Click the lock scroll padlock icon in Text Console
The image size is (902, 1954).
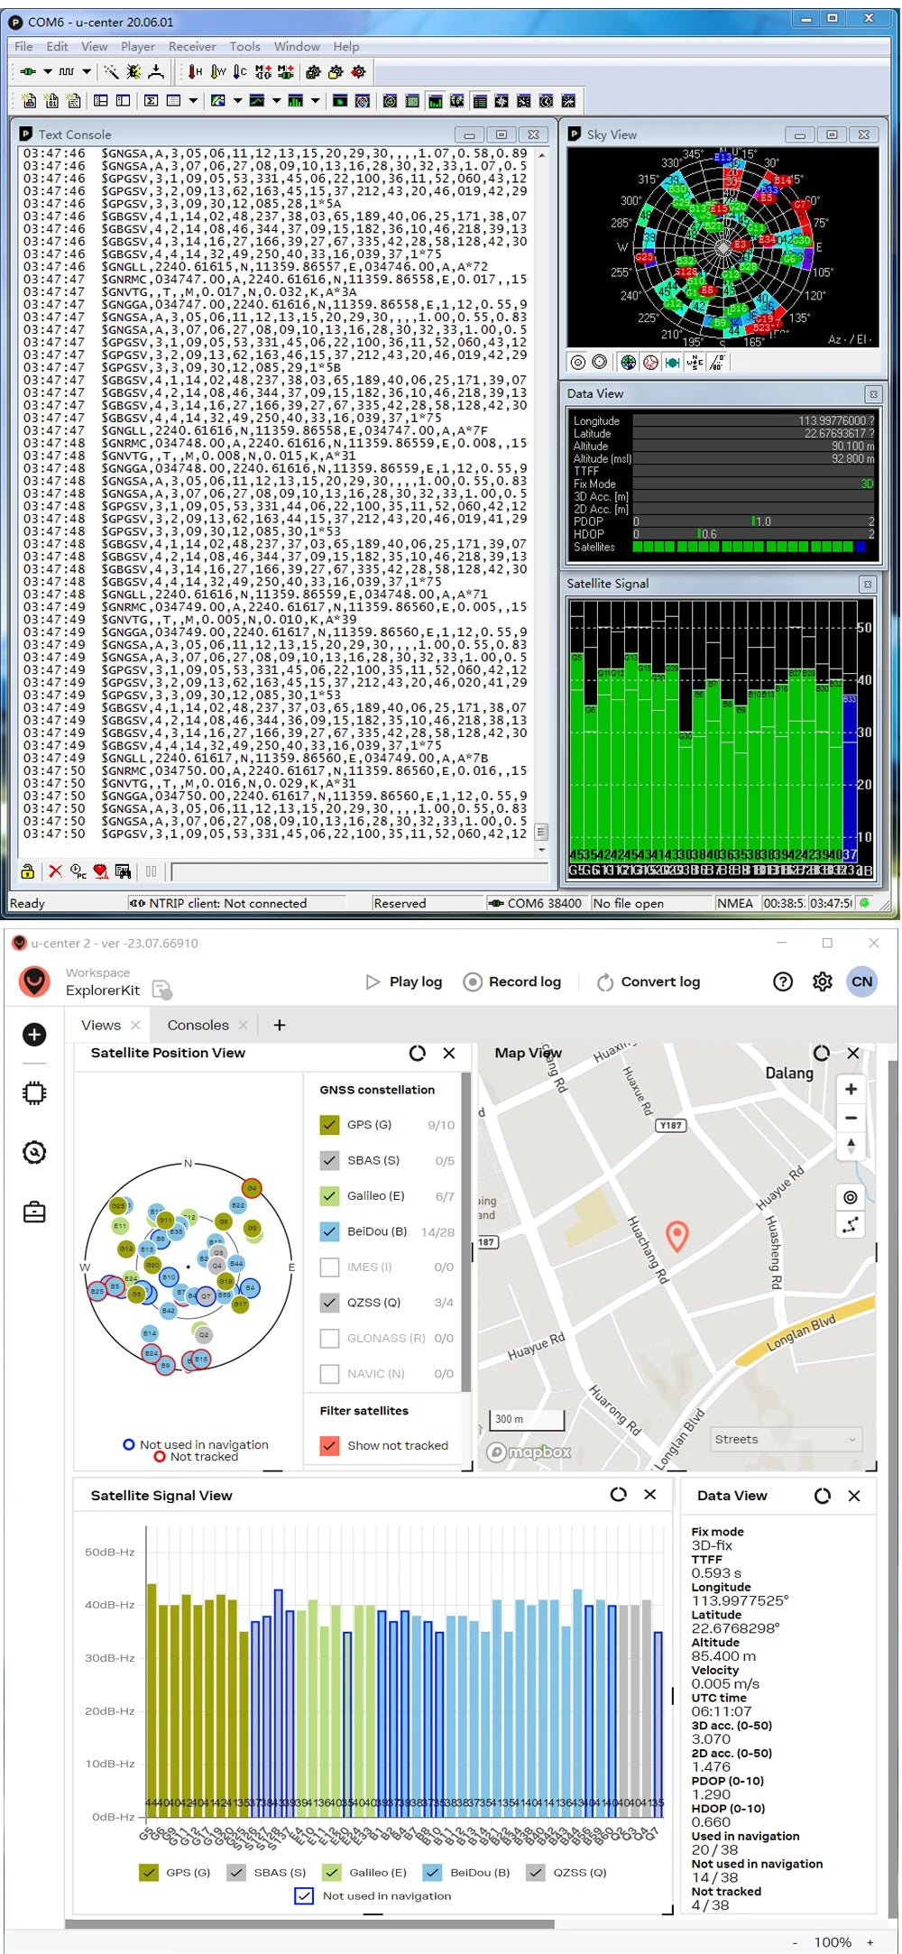(28, 871)
